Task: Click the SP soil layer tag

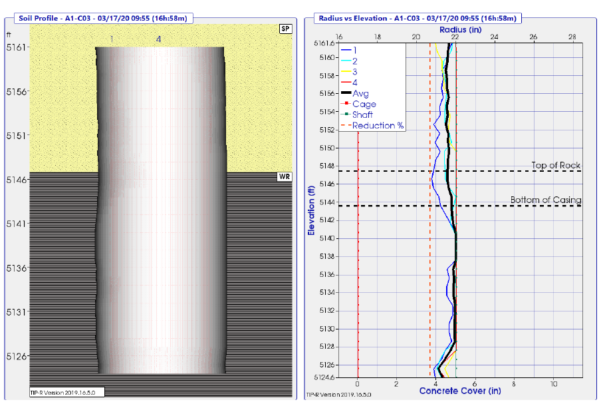Action: tap(285, 29)
